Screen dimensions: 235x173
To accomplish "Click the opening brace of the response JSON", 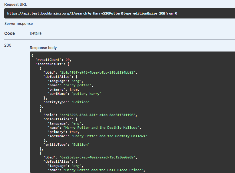I will tap(32, 55).
